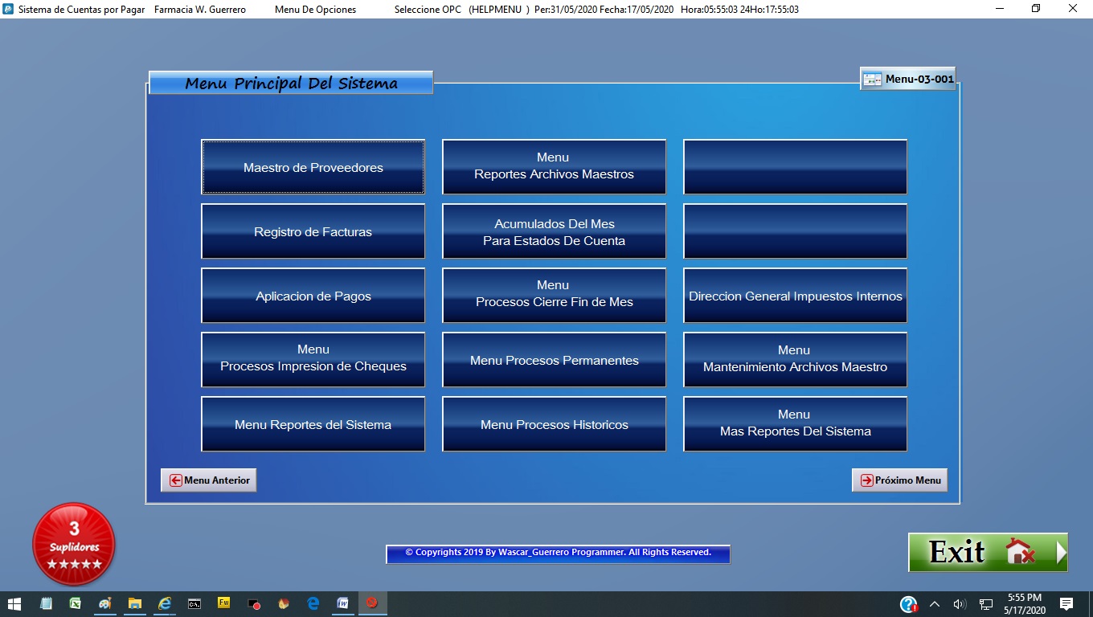Open Menu Procesos Impresion de Cheques
This screenshot has width=1093, height=617.
pos(313,360)
